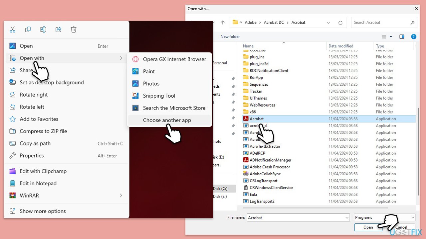The width and height of the screenshot is (426, 239).
Task: Click the Refresh icon next to the address bar
Action: click(340, 23)
